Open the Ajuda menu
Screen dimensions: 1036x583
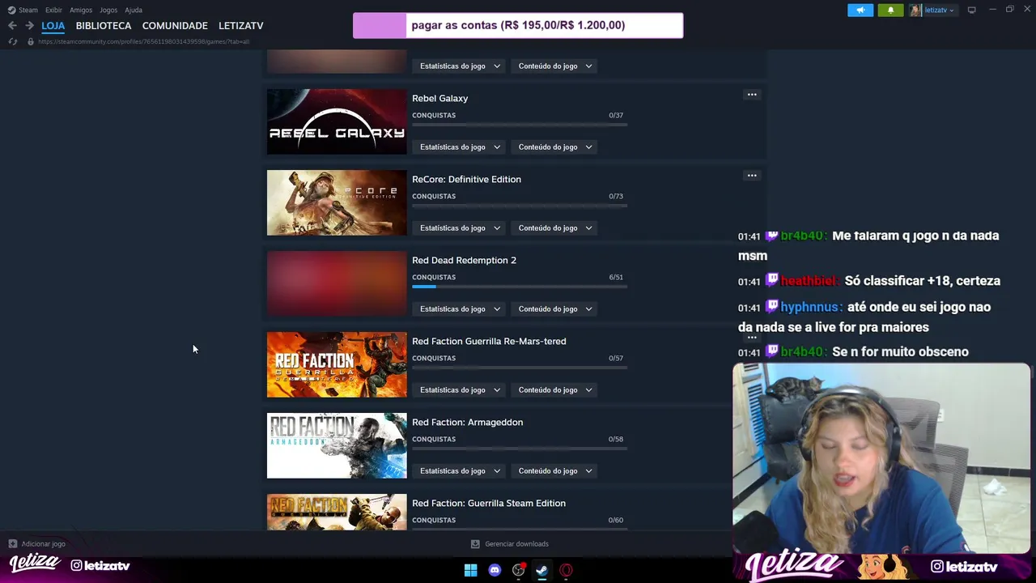pos(134,10)
